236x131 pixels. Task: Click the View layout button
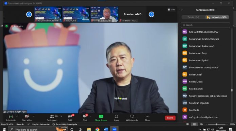tap(171, 10)
